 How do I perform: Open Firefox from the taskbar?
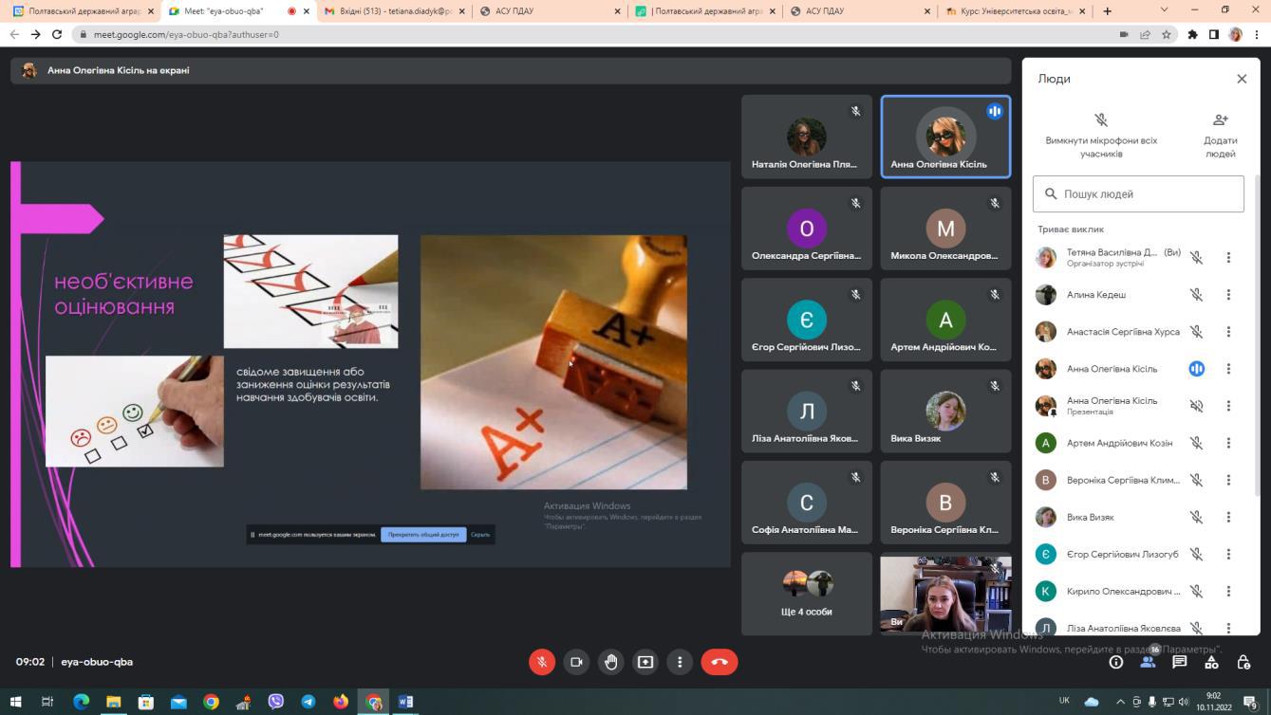point(341,702)
